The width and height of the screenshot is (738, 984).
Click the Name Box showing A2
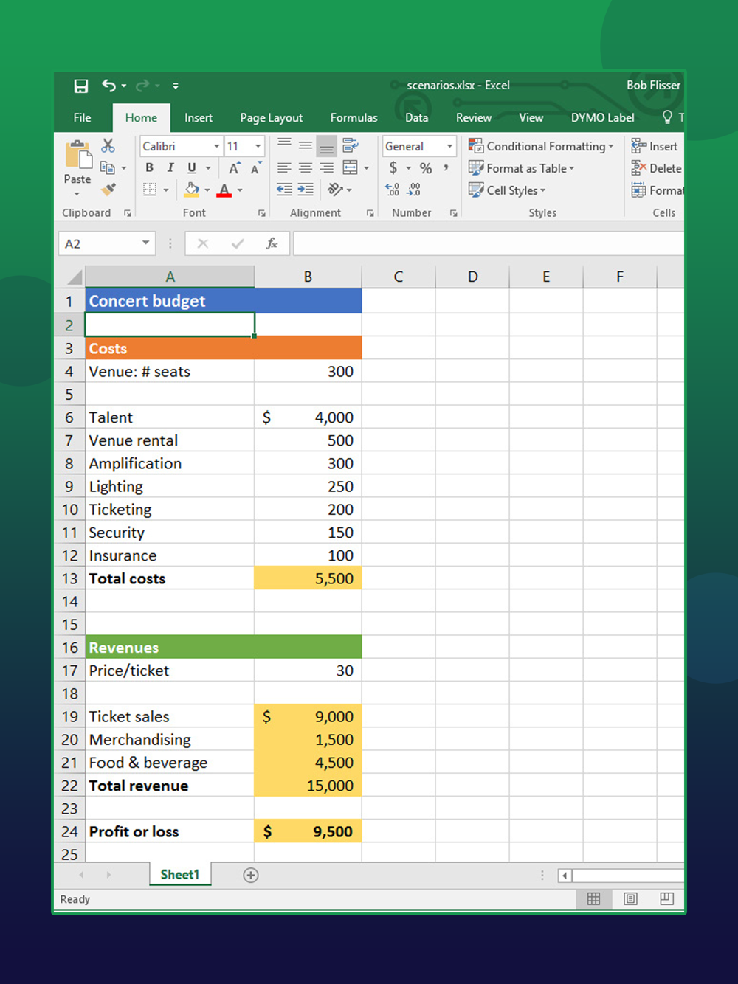click(x=99, y=243)
